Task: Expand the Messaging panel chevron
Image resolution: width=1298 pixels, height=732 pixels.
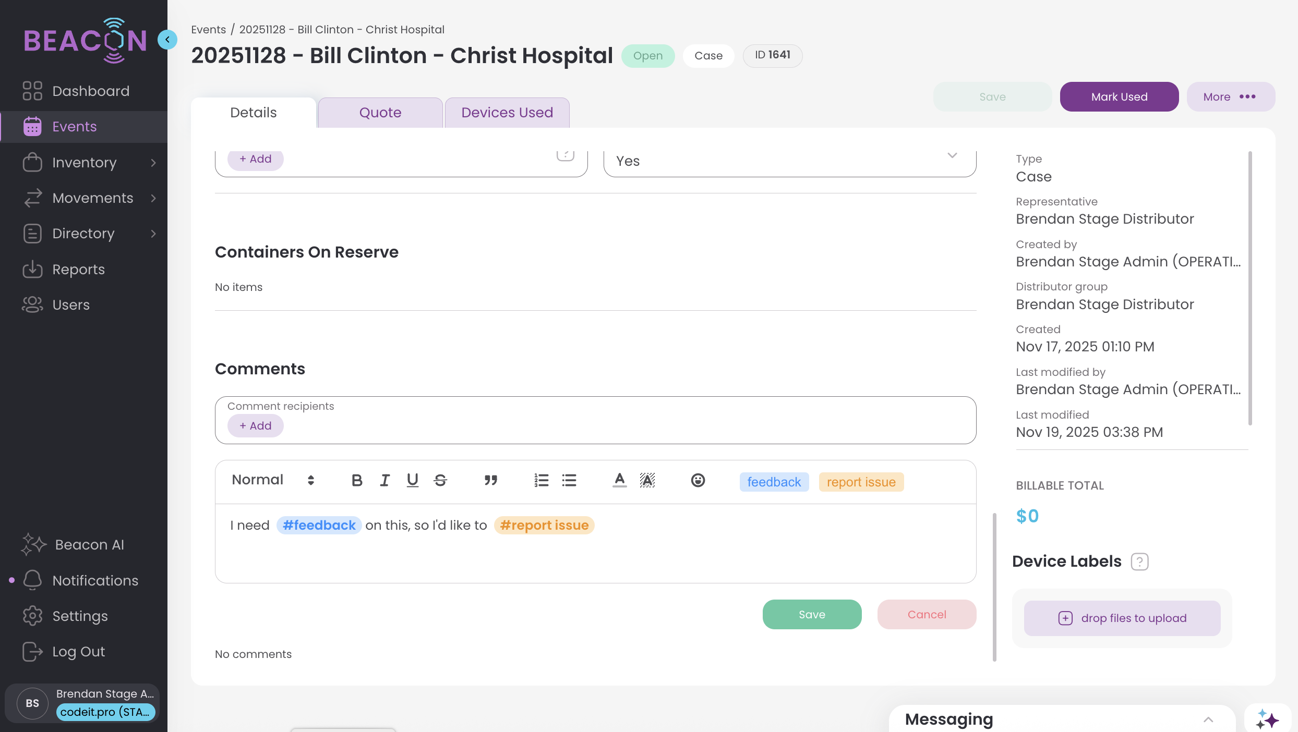Action: click(x=1208, y=719)
